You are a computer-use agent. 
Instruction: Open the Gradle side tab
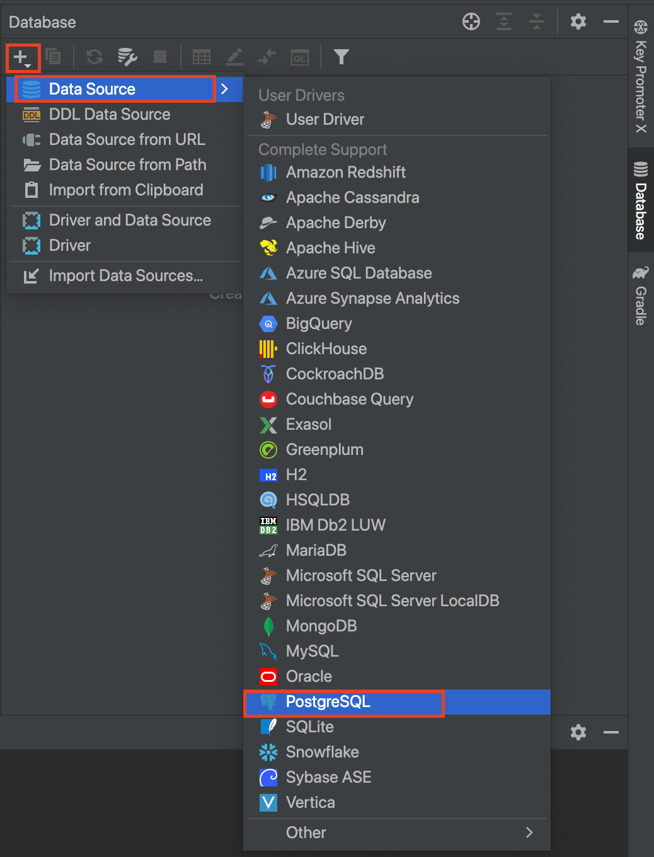(641, 296)
